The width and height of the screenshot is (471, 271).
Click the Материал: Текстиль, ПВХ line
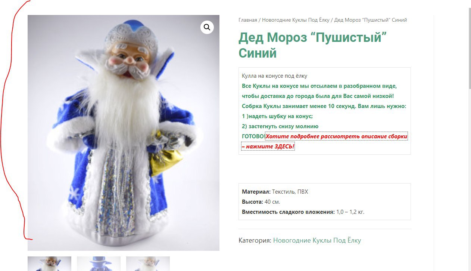[x=275, y=192]
